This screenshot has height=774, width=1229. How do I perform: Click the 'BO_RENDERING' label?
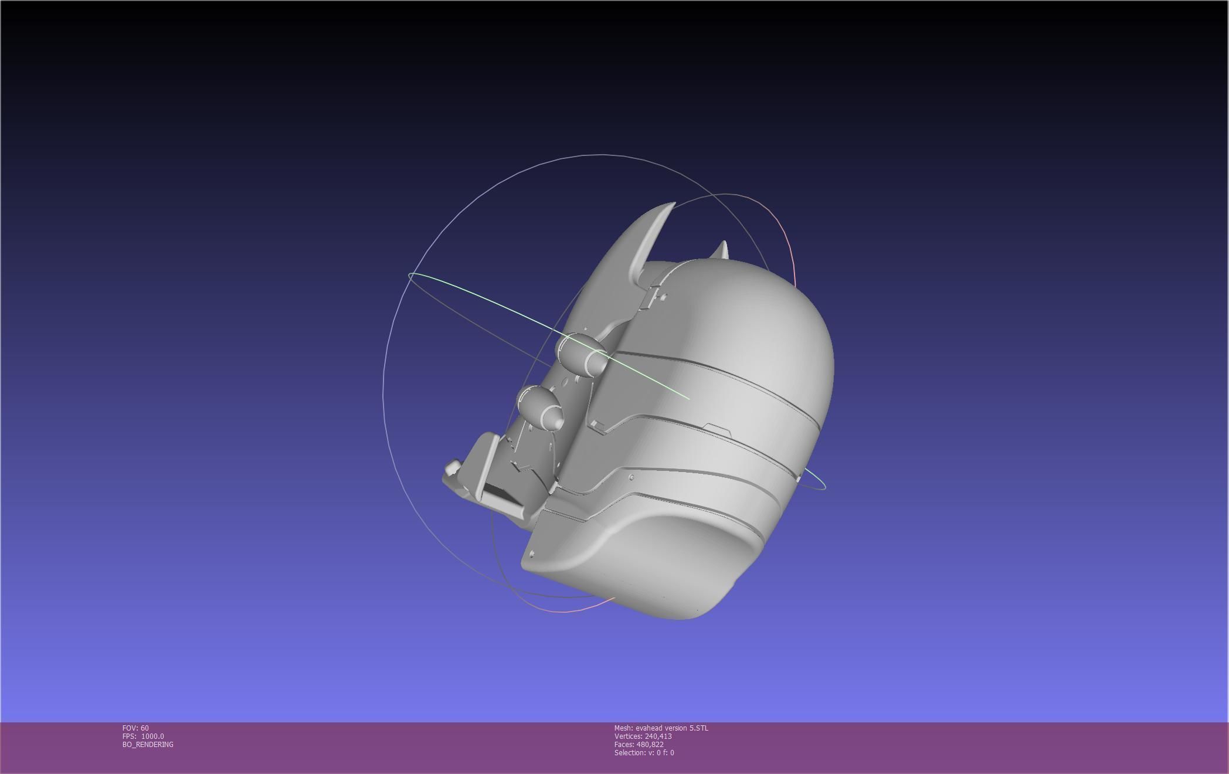(x=148, y=745)
